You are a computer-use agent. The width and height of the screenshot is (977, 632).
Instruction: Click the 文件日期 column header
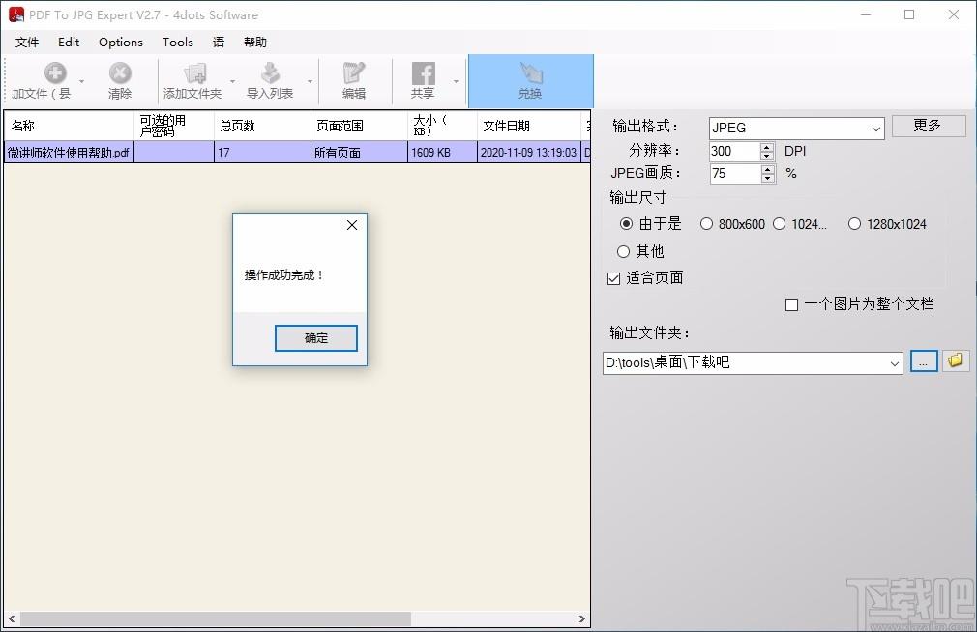click(529, 126)
